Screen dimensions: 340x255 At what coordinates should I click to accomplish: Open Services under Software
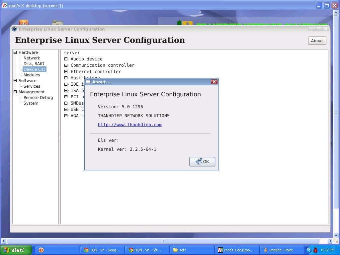[x=32, y=86]
